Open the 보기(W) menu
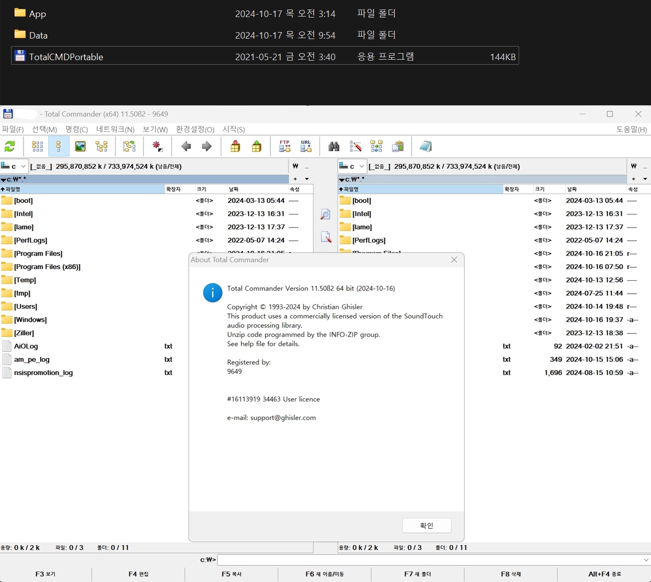Screen dimensions: 651x582 pos(155,129)
